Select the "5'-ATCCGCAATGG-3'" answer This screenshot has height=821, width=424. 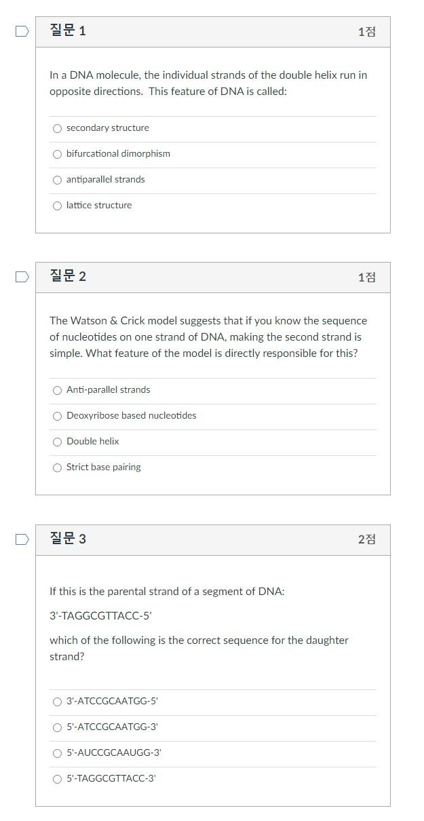coord(58,727)
